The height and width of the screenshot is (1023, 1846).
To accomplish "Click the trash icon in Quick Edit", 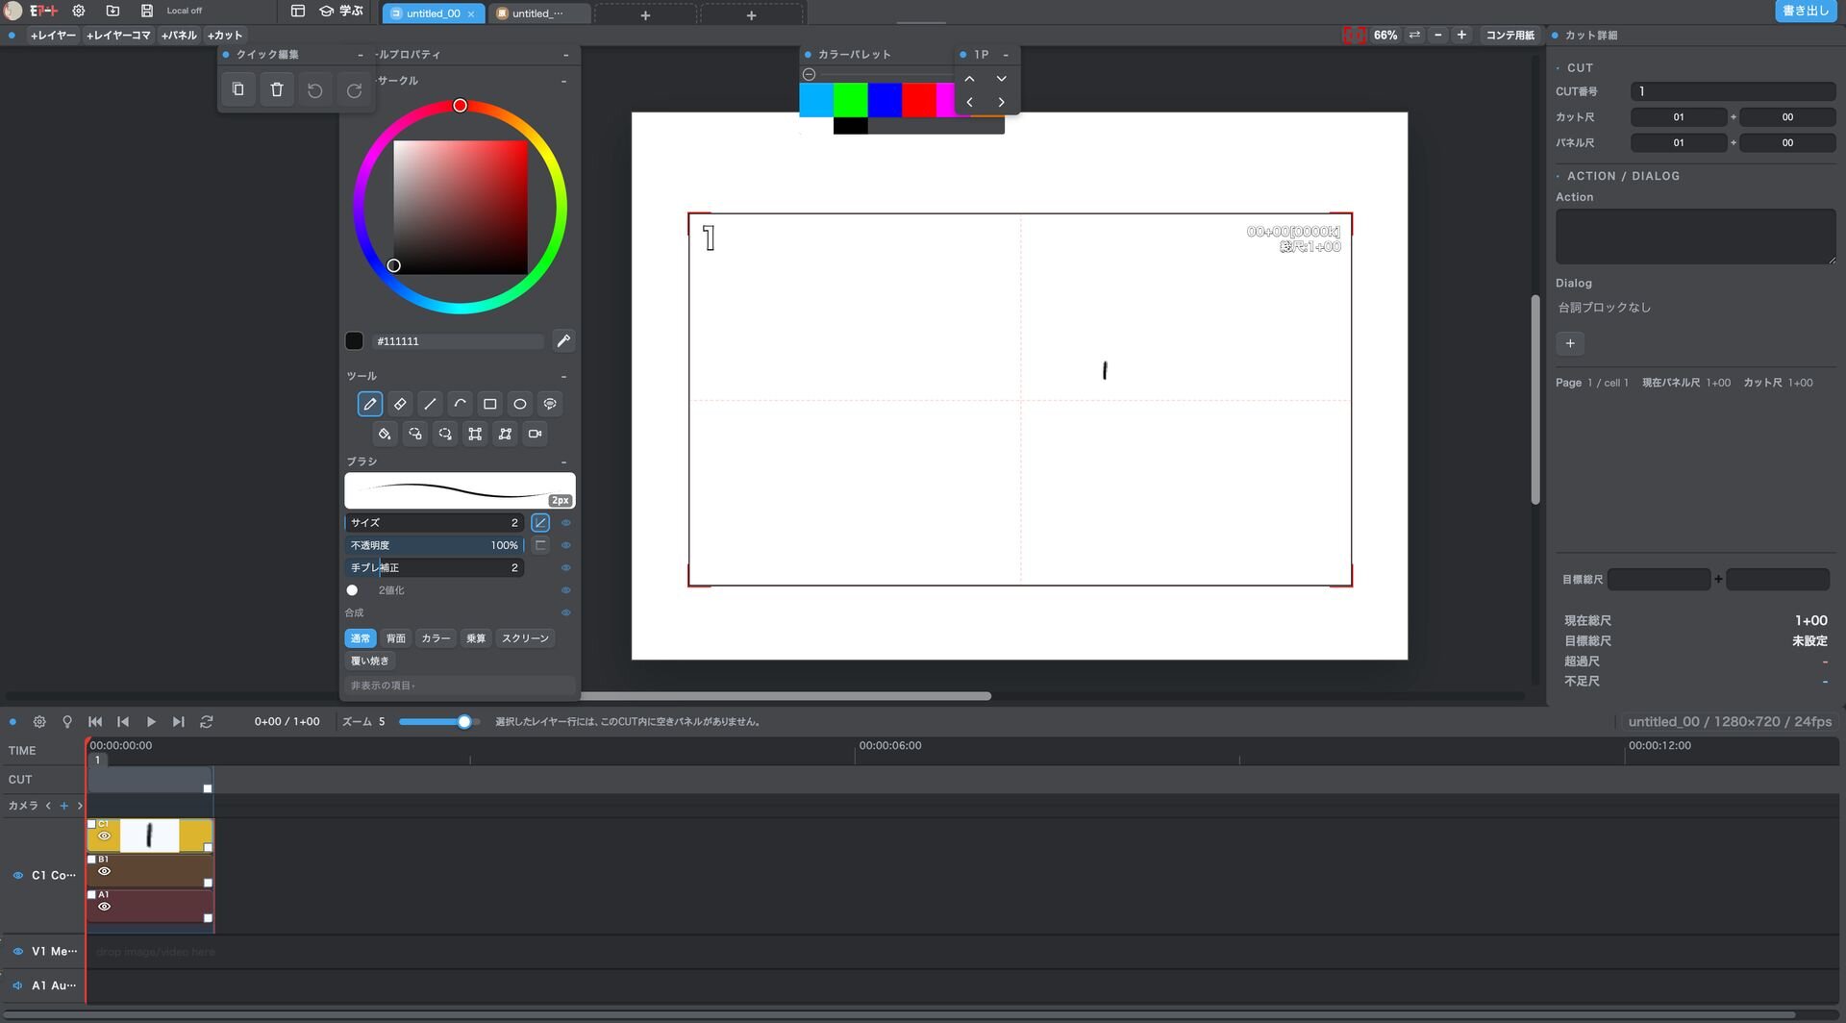I will [x=277, y=89].
